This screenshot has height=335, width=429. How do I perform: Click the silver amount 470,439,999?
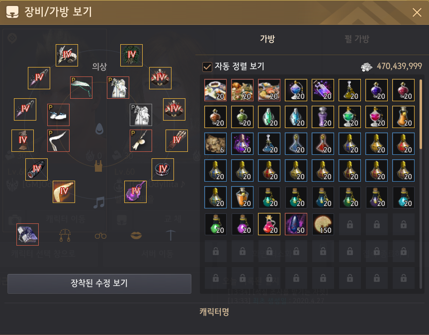point(399,66)
